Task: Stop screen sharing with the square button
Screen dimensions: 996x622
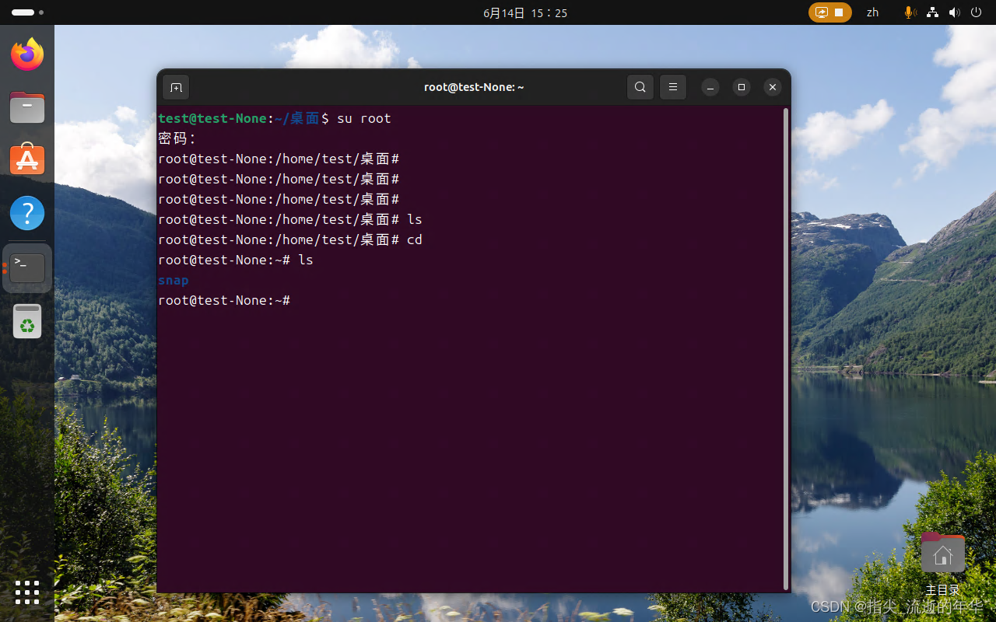Action: pos(839,12)
